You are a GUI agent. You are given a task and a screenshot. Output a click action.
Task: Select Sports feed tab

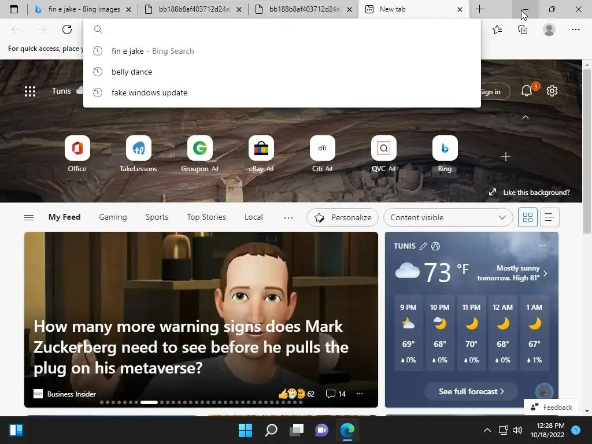click(x=157, y=217)
